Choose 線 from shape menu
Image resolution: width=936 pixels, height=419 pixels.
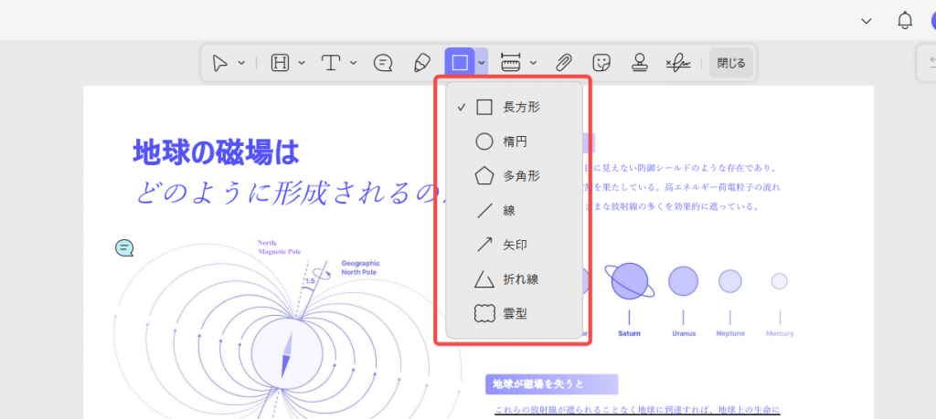514,210
